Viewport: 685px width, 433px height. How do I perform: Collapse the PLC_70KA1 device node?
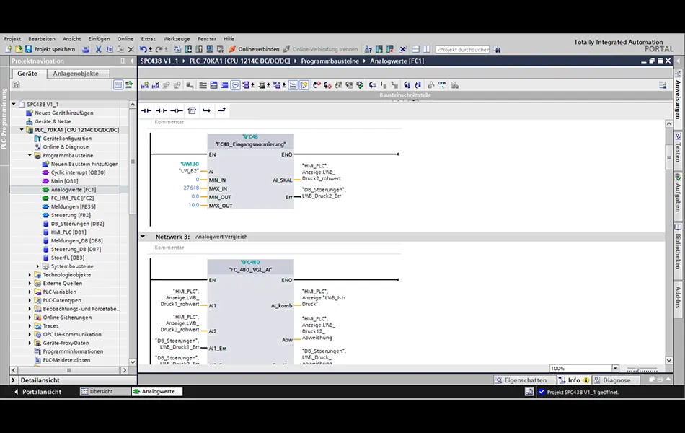22,130
